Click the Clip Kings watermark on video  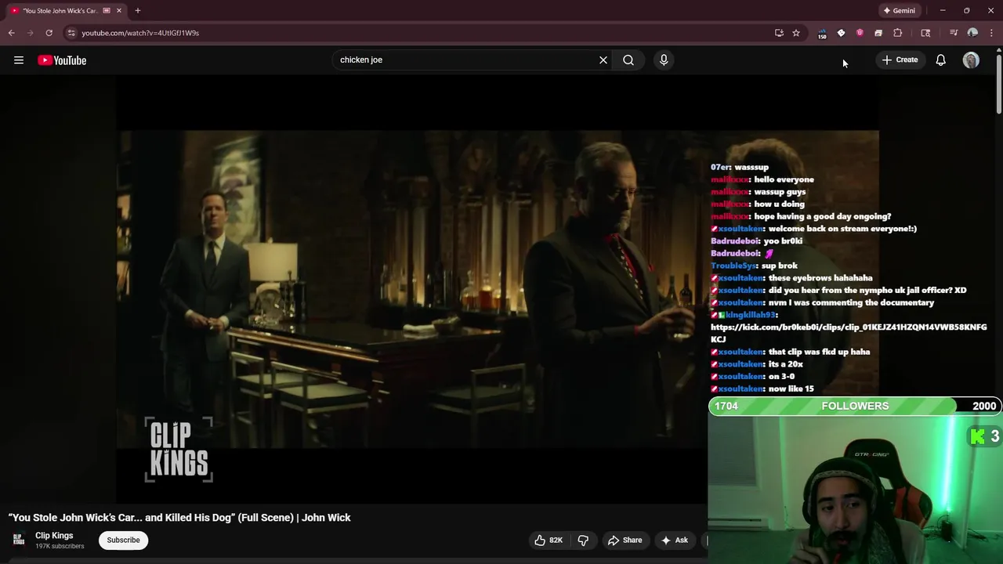click(179, 450)
